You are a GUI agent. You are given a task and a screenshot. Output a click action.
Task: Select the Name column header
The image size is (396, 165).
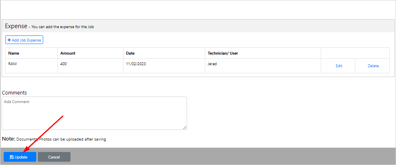point(13,53)
